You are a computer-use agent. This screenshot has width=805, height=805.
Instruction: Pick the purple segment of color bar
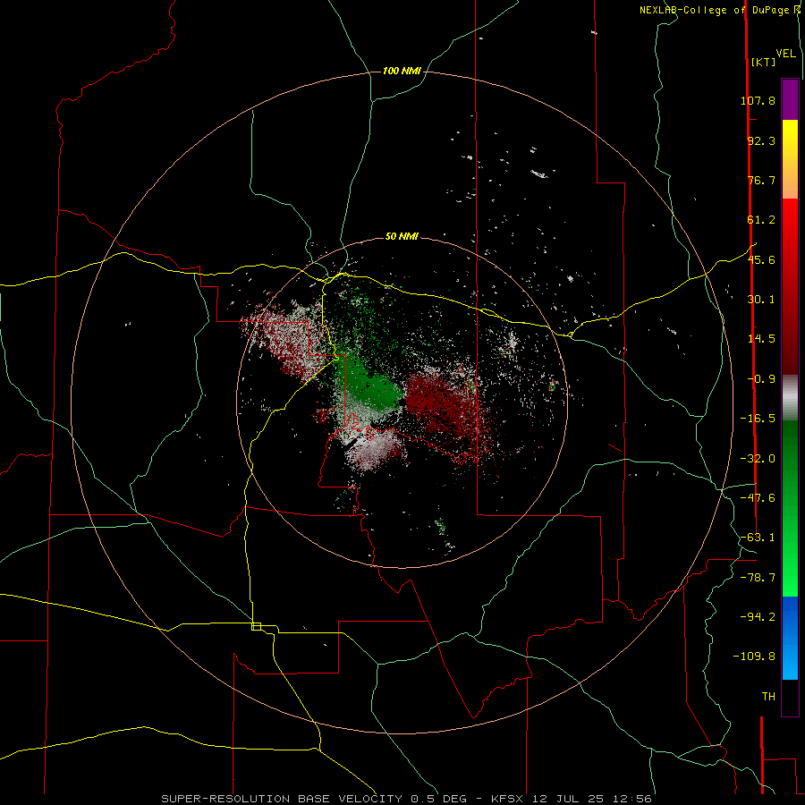pos(790,99)
